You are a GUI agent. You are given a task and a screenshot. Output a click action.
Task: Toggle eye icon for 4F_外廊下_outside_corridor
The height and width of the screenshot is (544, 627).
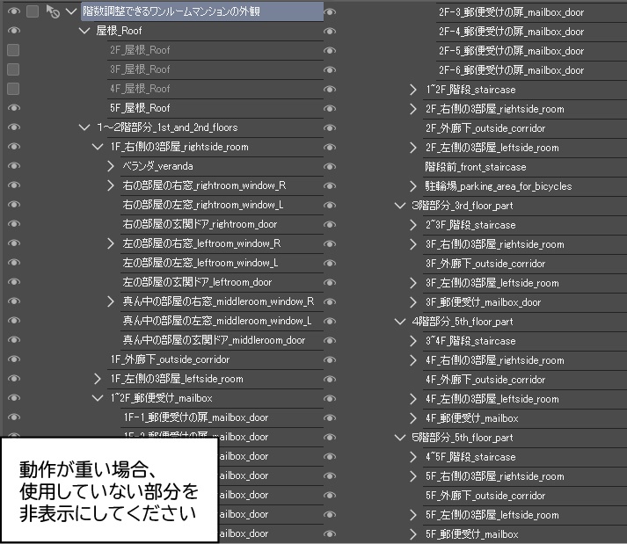click(330, 380)
